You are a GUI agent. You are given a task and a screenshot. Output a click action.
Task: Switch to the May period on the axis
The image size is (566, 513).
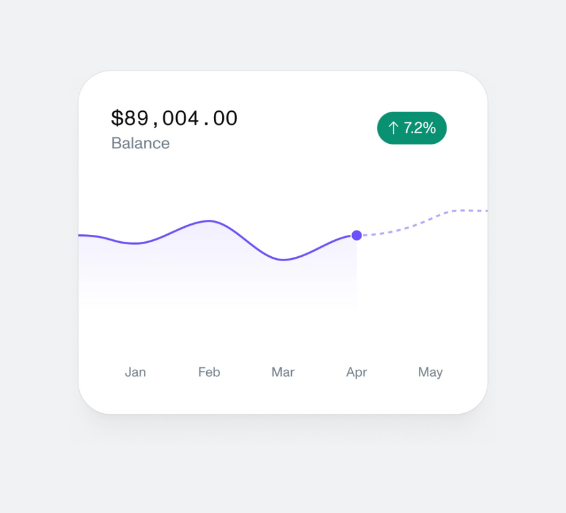[x=430, y=372]
